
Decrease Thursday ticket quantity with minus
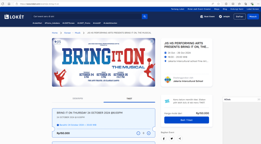(x=138, y=133)
